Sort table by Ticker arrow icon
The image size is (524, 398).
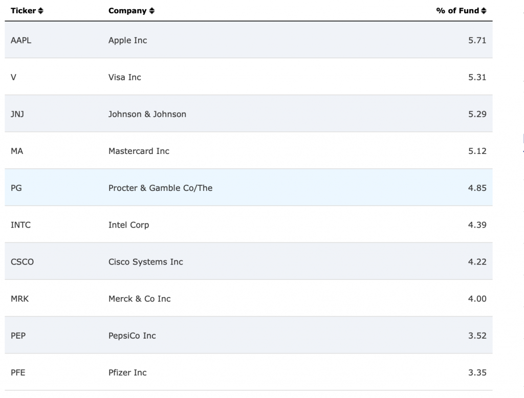(40, 11)
